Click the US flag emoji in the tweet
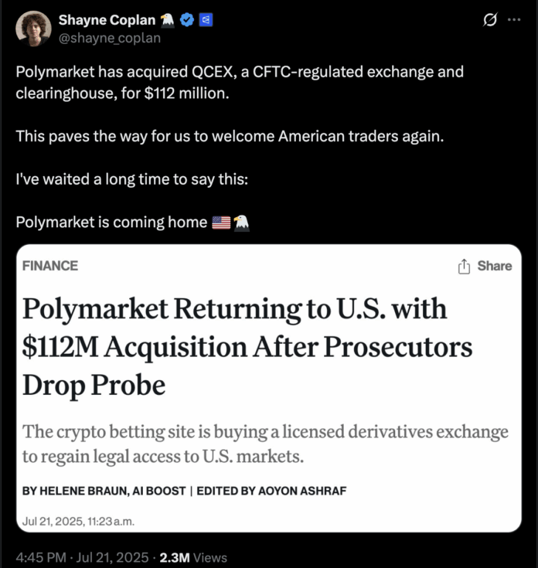The width and height of the screenshot is (538, 568). (220, 223)
